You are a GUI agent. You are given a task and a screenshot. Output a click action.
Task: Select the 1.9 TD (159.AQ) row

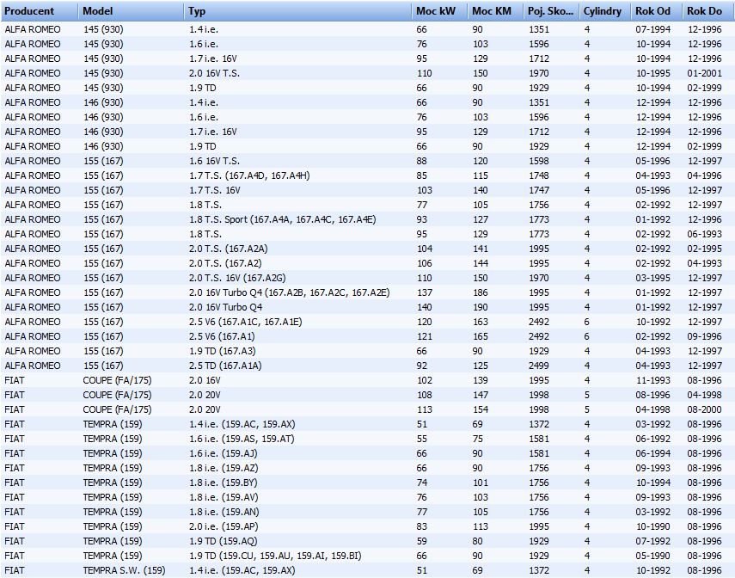click(x=368, y=541)
